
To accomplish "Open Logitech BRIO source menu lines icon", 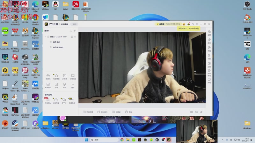I will click(x=71, y=37).
